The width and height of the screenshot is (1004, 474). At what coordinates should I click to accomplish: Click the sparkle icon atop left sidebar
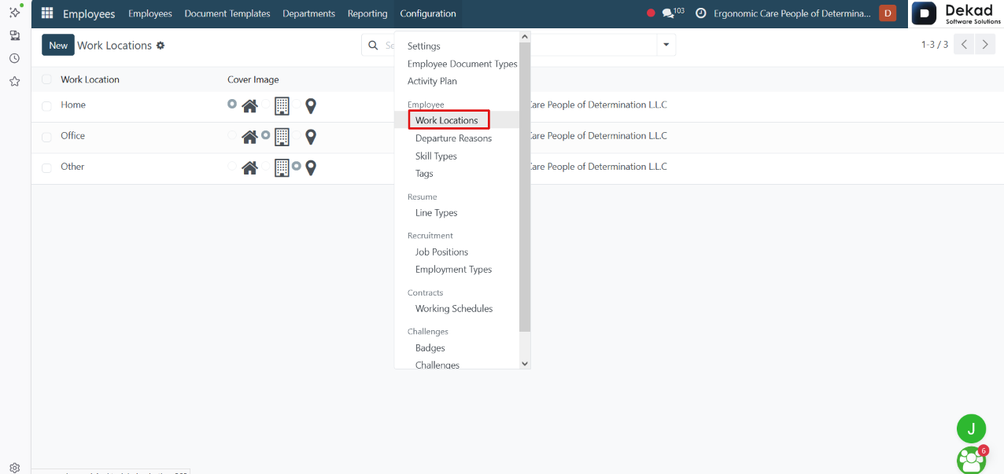pos(14,12)
